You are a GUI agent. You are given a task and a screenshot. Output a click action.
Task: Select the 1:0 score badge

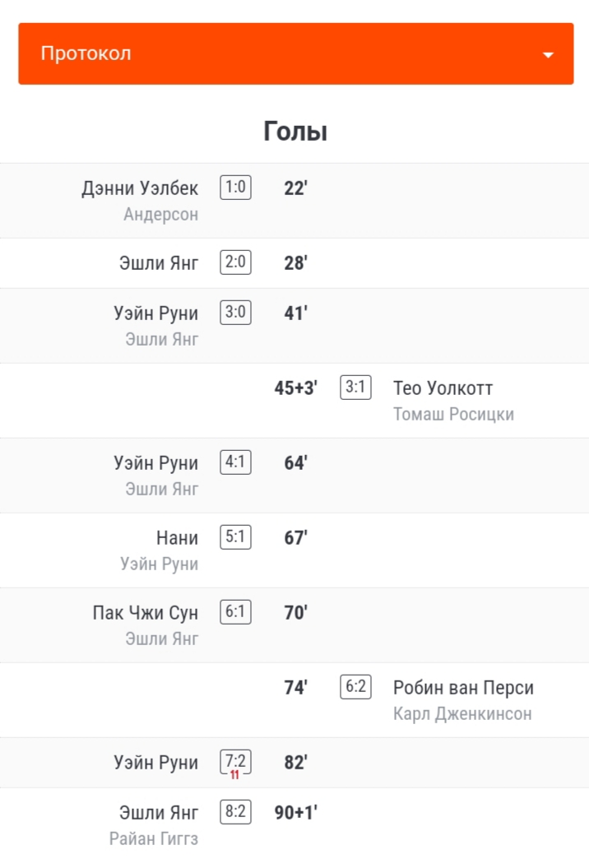coord(235,188)
